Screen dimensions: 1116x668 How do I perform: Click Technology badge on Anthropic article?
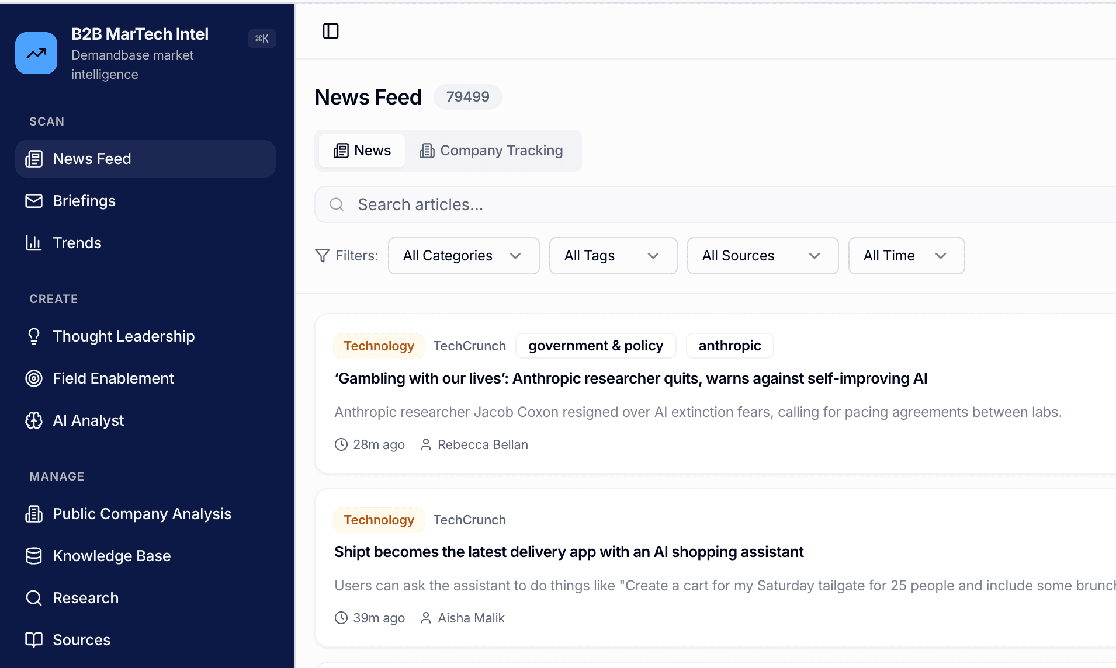pyautogui.click(x=379, y=346)
